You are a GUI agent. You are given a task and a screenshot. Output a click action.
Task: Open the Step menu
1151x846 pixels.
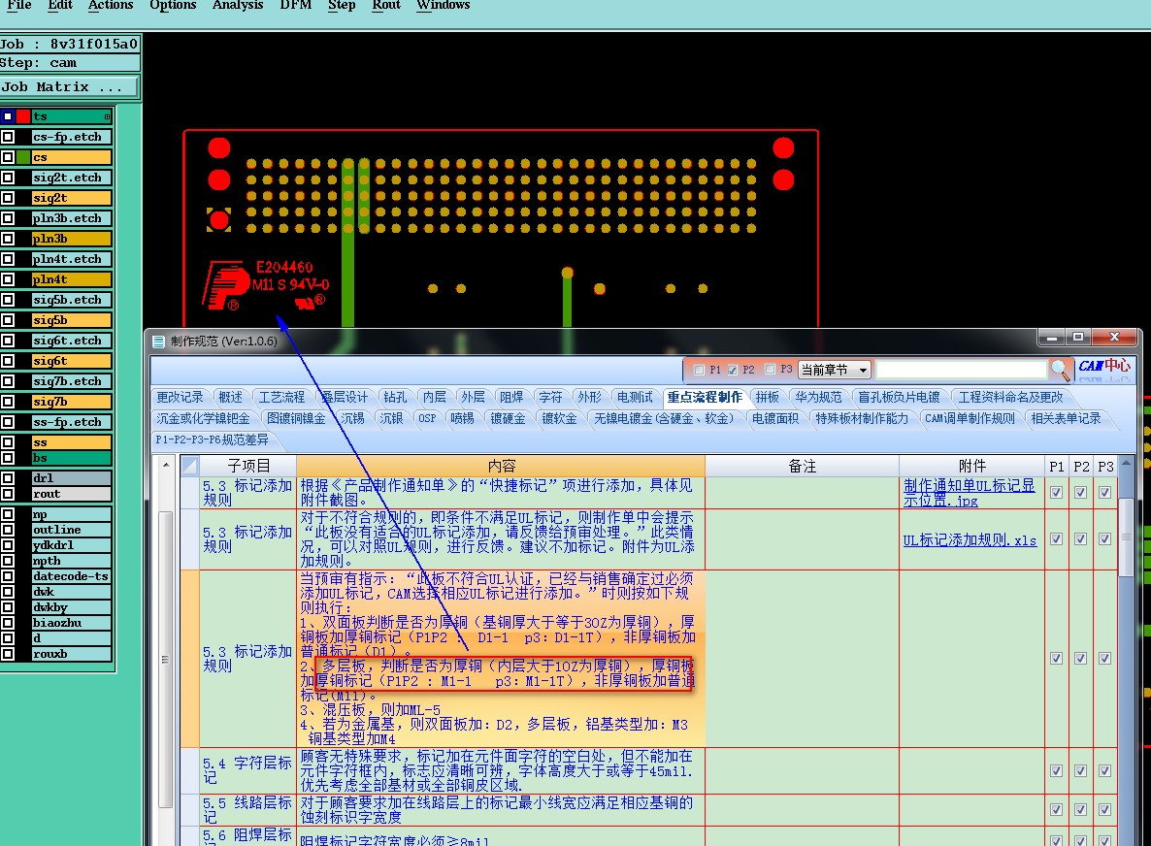click(342, 5)
